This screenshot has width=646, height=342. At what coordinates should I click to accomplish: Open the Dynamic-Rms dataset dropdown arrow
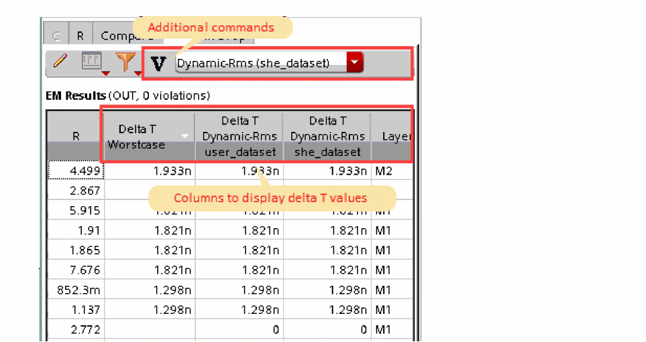(x=355, y=63)
